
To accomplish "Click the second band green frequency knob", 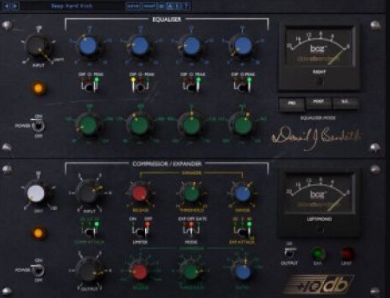I will [140, 125].
